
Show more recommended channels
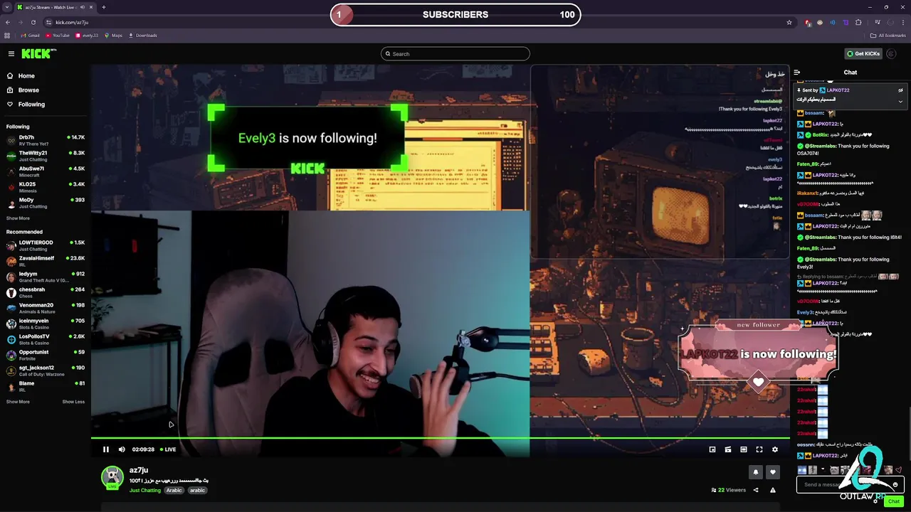[18, 402]
